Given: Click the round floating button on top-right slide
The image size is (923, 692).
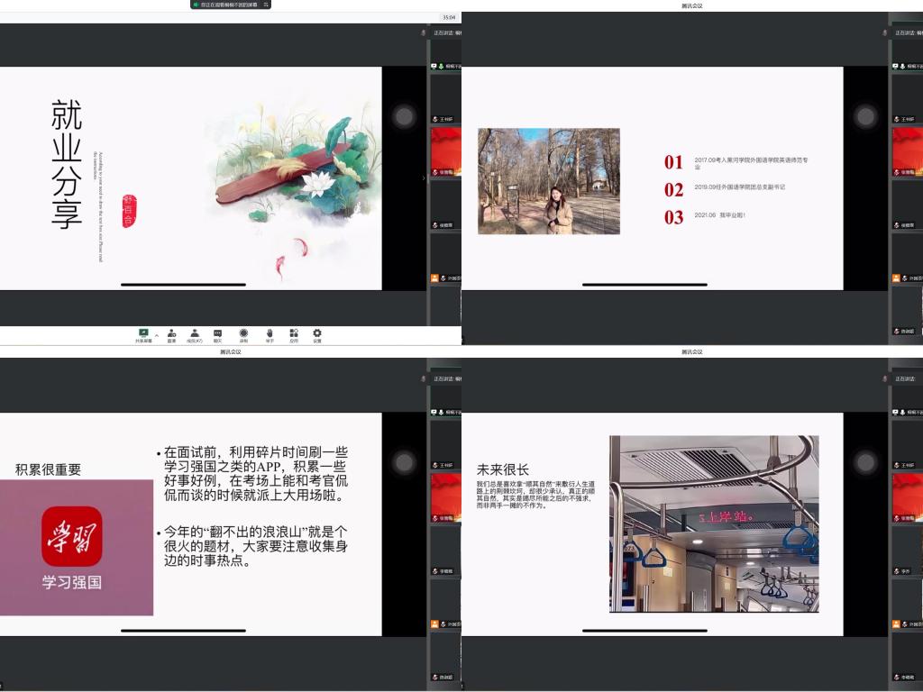Looking at the screenshot, I should pos(865,116).
